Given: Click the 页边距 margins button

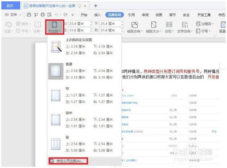Looking at the screenshot, I should pyautogui.click(x=55, y=27).
